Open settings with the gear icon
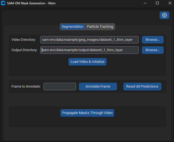The width and height of the screenshot is (174, 142). 164,15
